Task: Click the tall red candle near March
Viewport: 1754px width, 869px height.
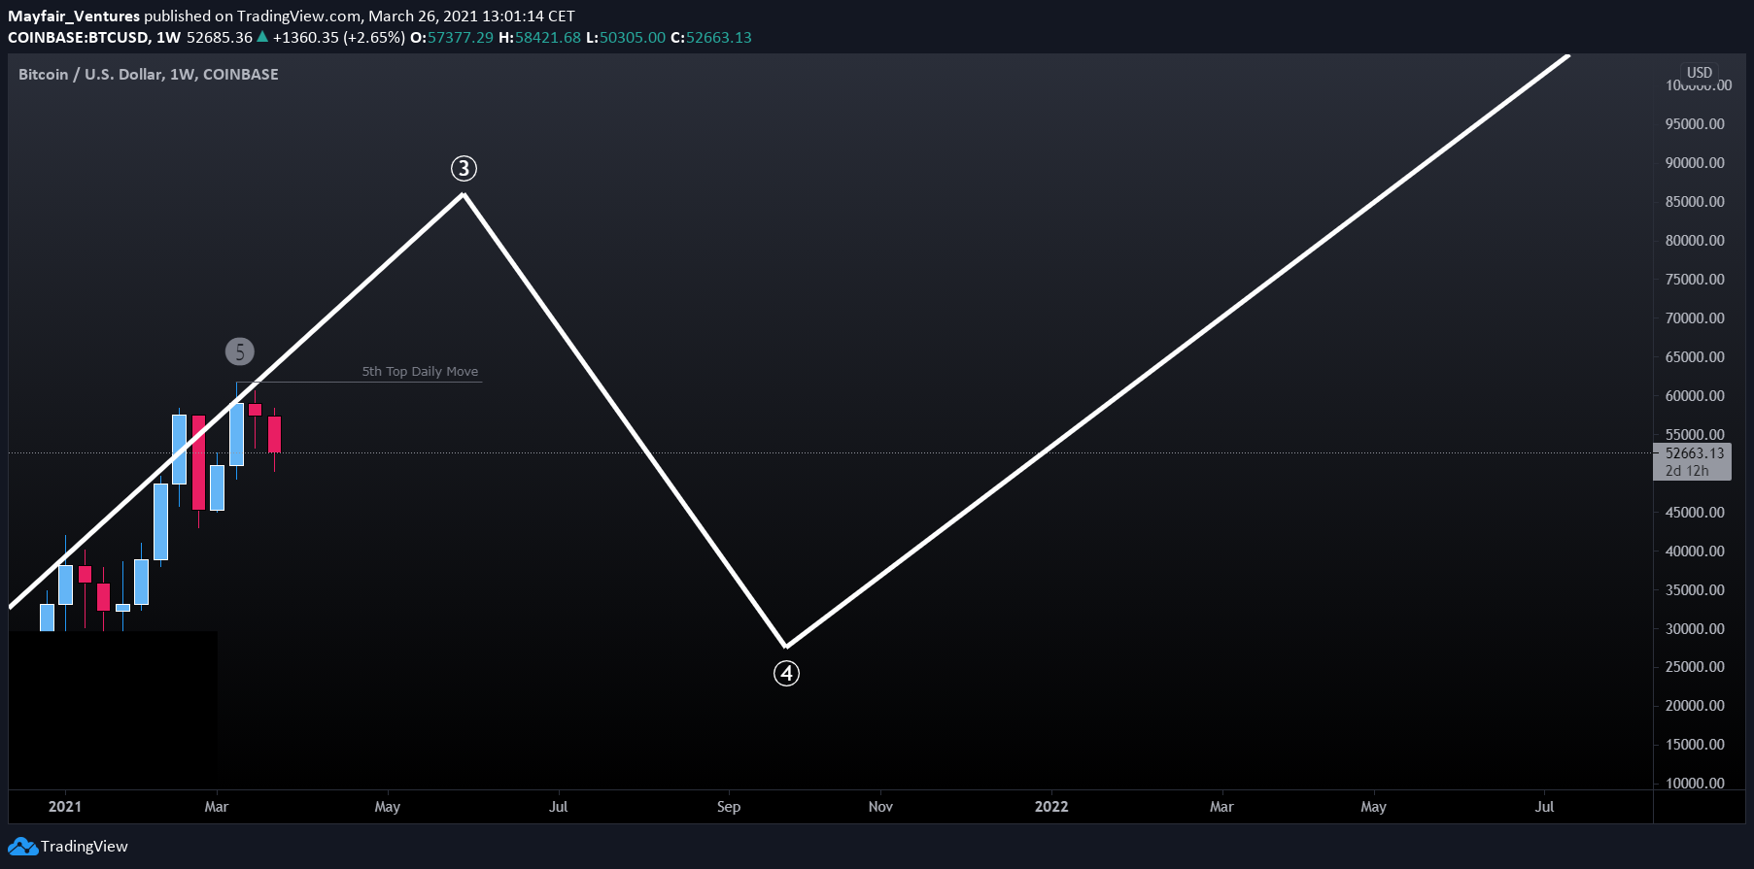Action: [x=198, y=462]
